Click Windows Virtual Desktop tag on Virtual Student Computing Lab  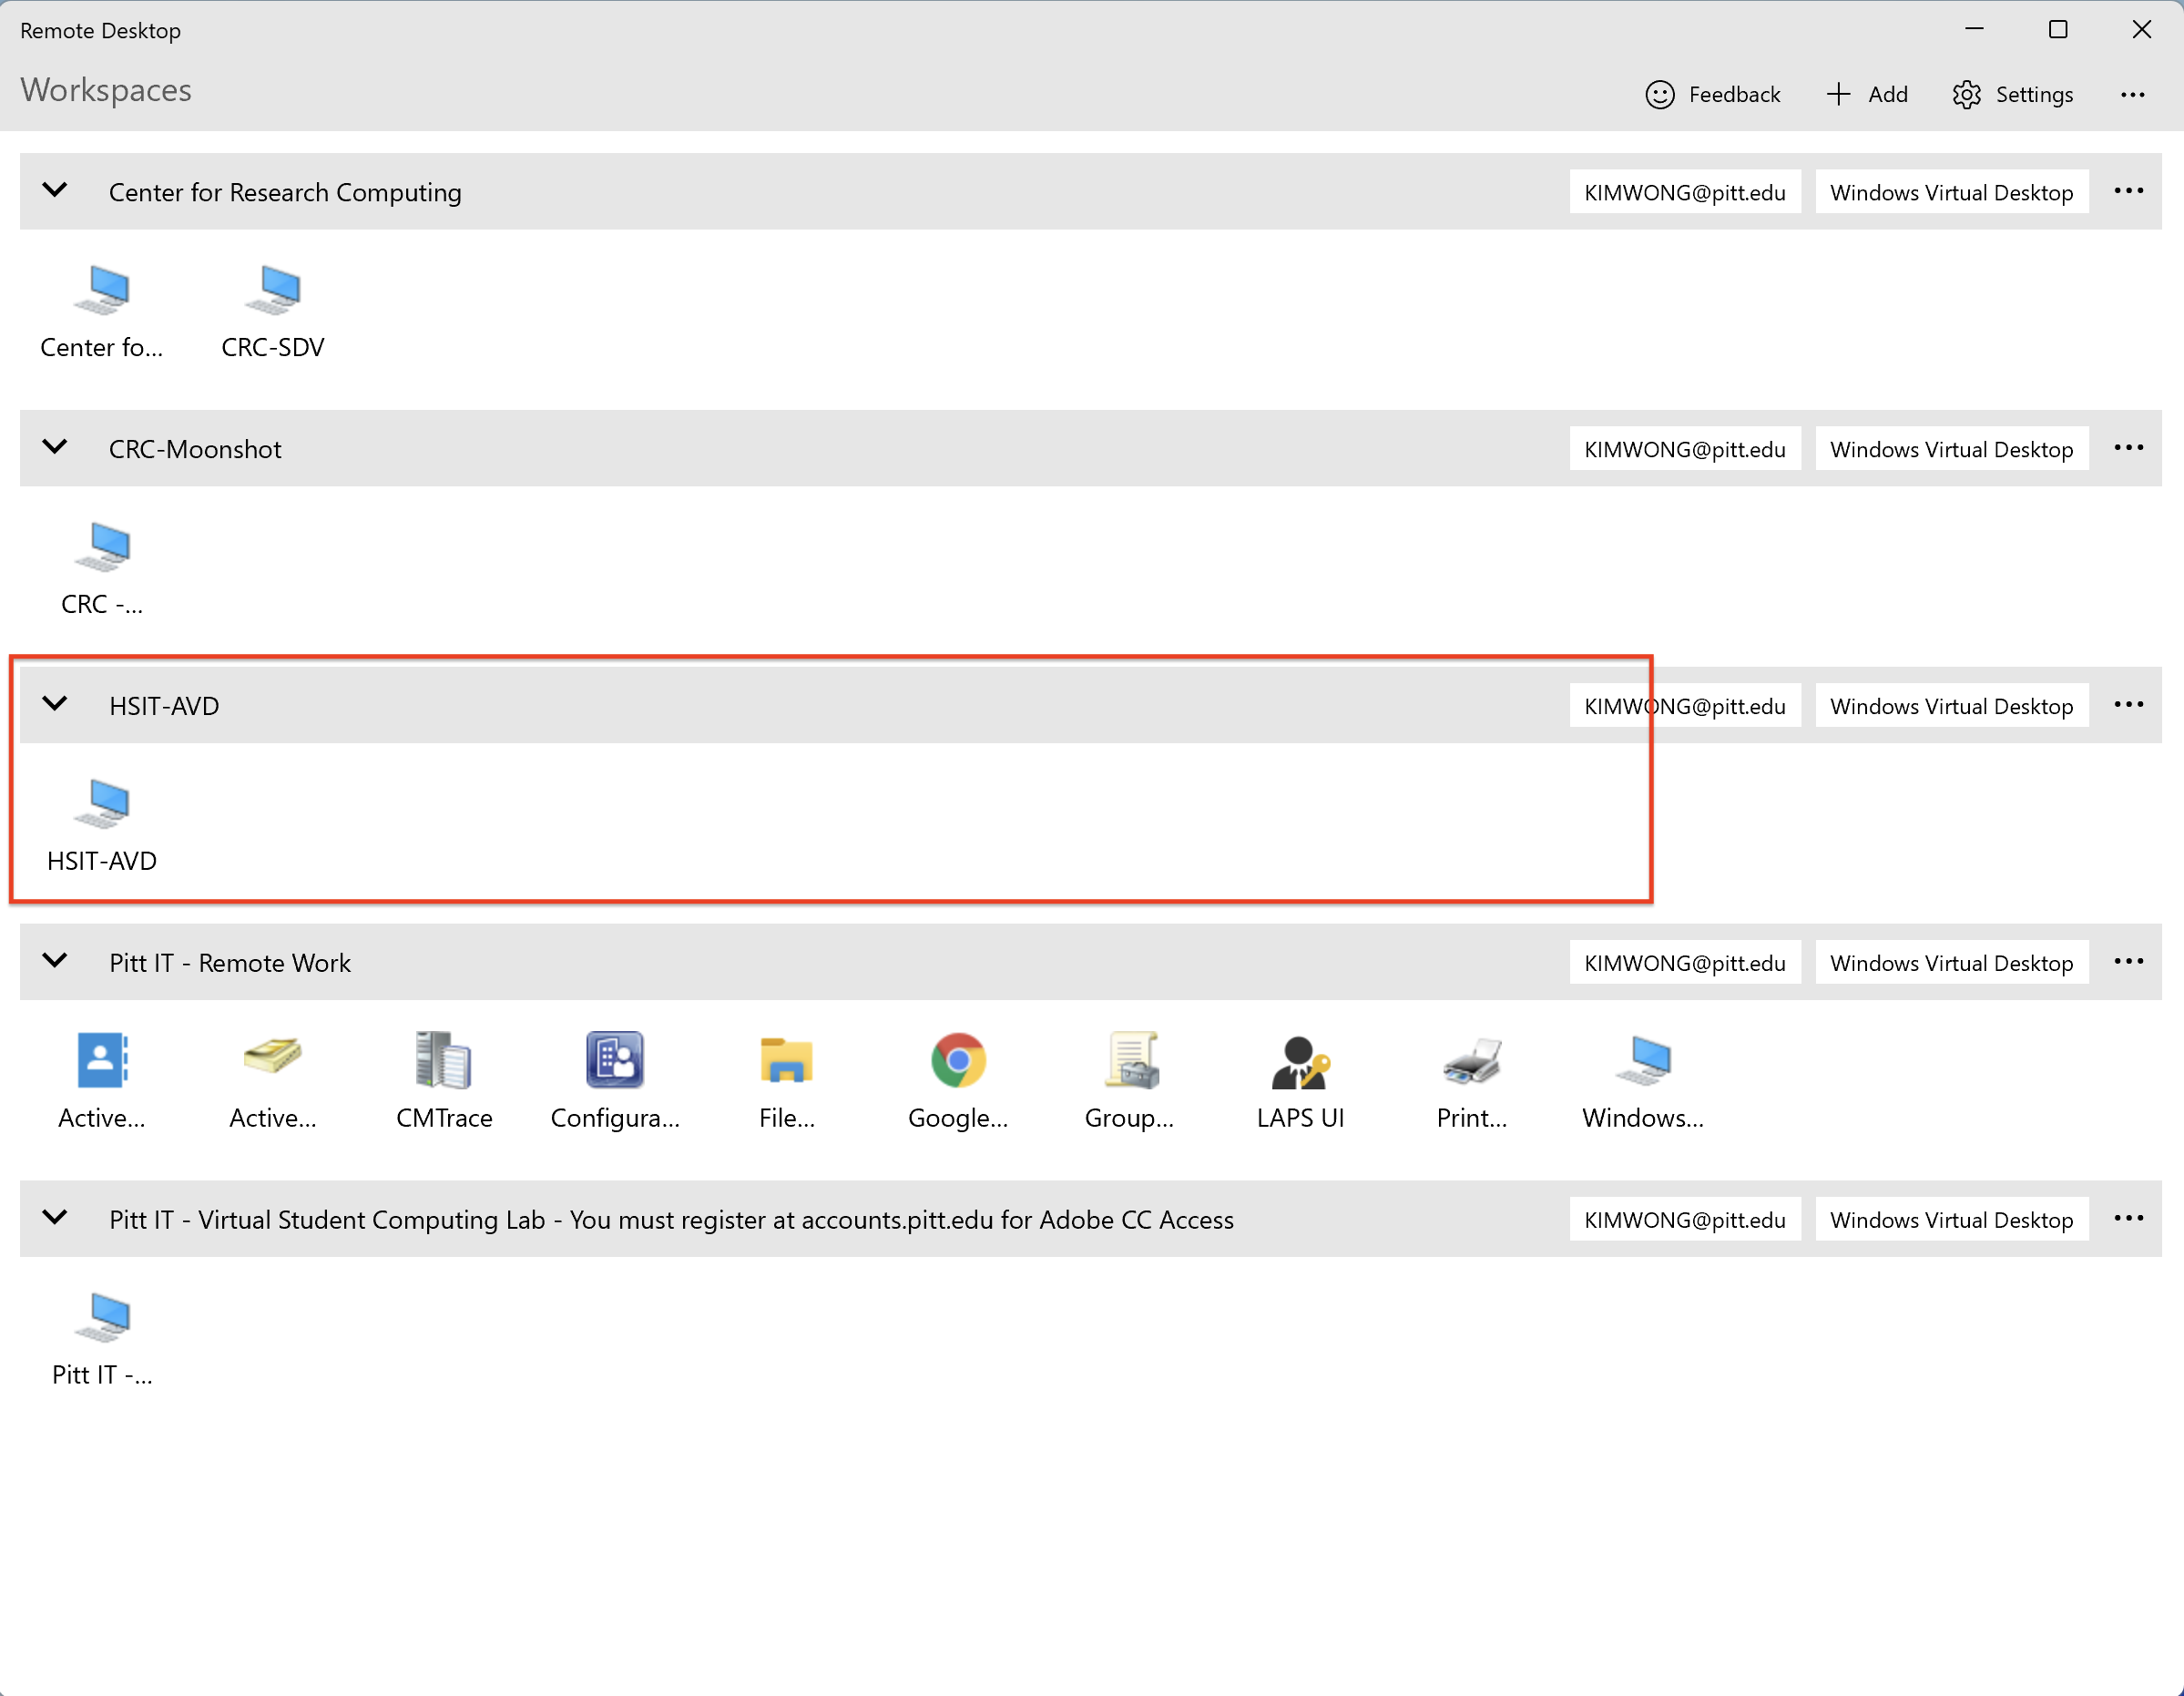pos(1952,1220)
